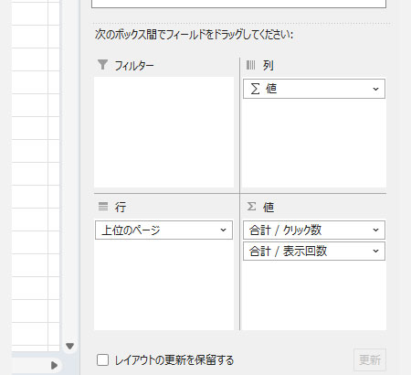The image size is (411, 375).
Task: Select the 合計 / 表示回数 value field
Action: click(314, 252)
